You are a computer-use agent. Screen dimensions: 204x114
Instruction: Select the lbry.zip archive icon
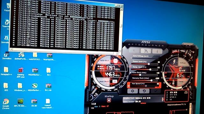48,87
